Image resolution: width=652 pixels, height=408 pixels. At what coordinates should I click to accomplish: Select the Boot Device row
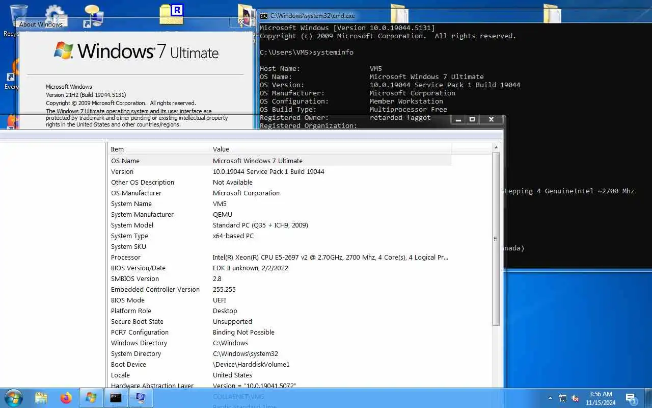[x=280, y=364]
